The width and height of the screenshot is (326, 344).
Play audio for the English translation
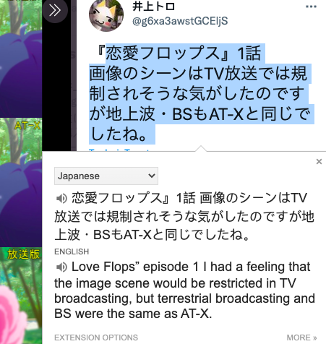click(x=61, y=267)
